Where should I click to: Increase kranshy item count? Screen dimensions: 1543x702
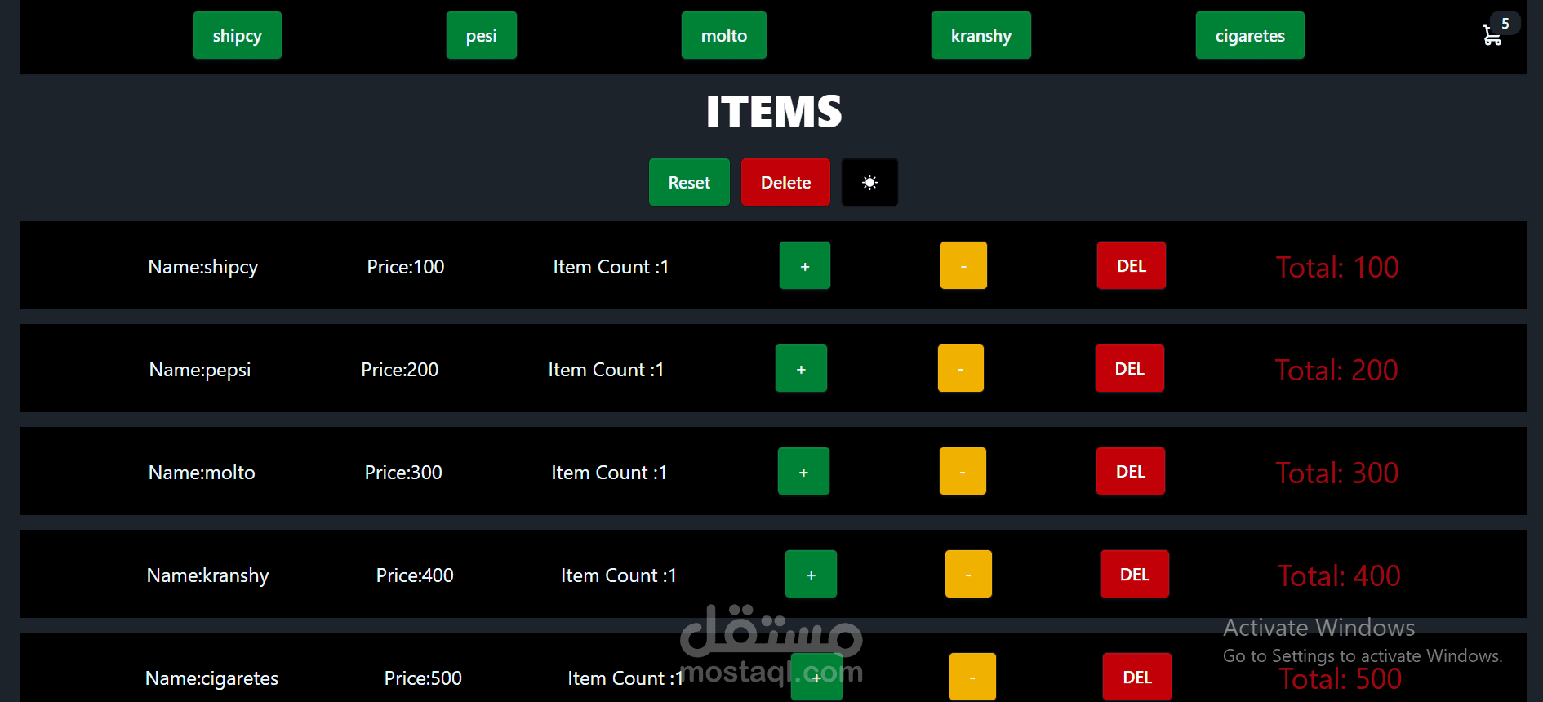811,574
